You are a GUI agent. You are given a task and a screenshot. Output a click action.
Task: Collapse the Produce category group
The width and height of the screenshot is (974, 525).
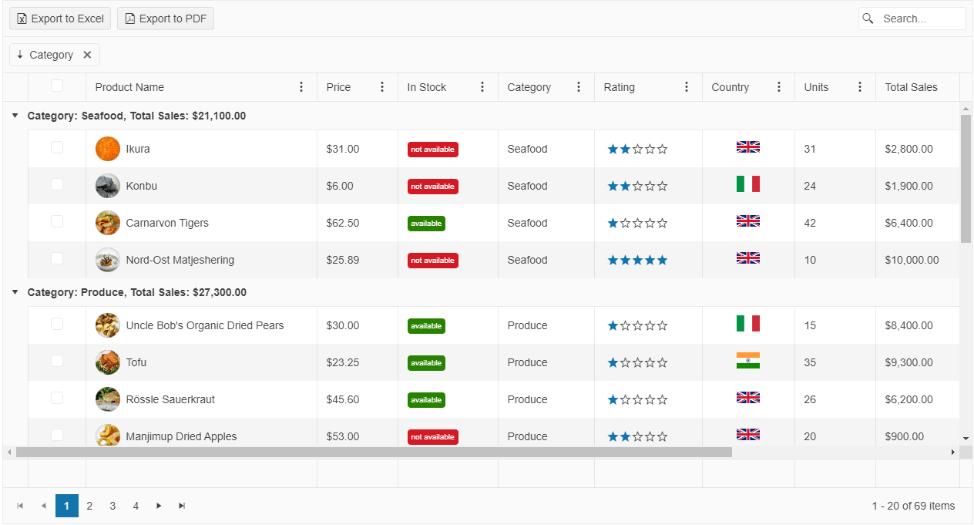pos(15,292)
